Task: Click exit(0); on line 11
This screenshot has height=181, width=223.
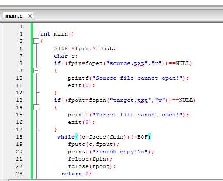Action: click(81, 86)
